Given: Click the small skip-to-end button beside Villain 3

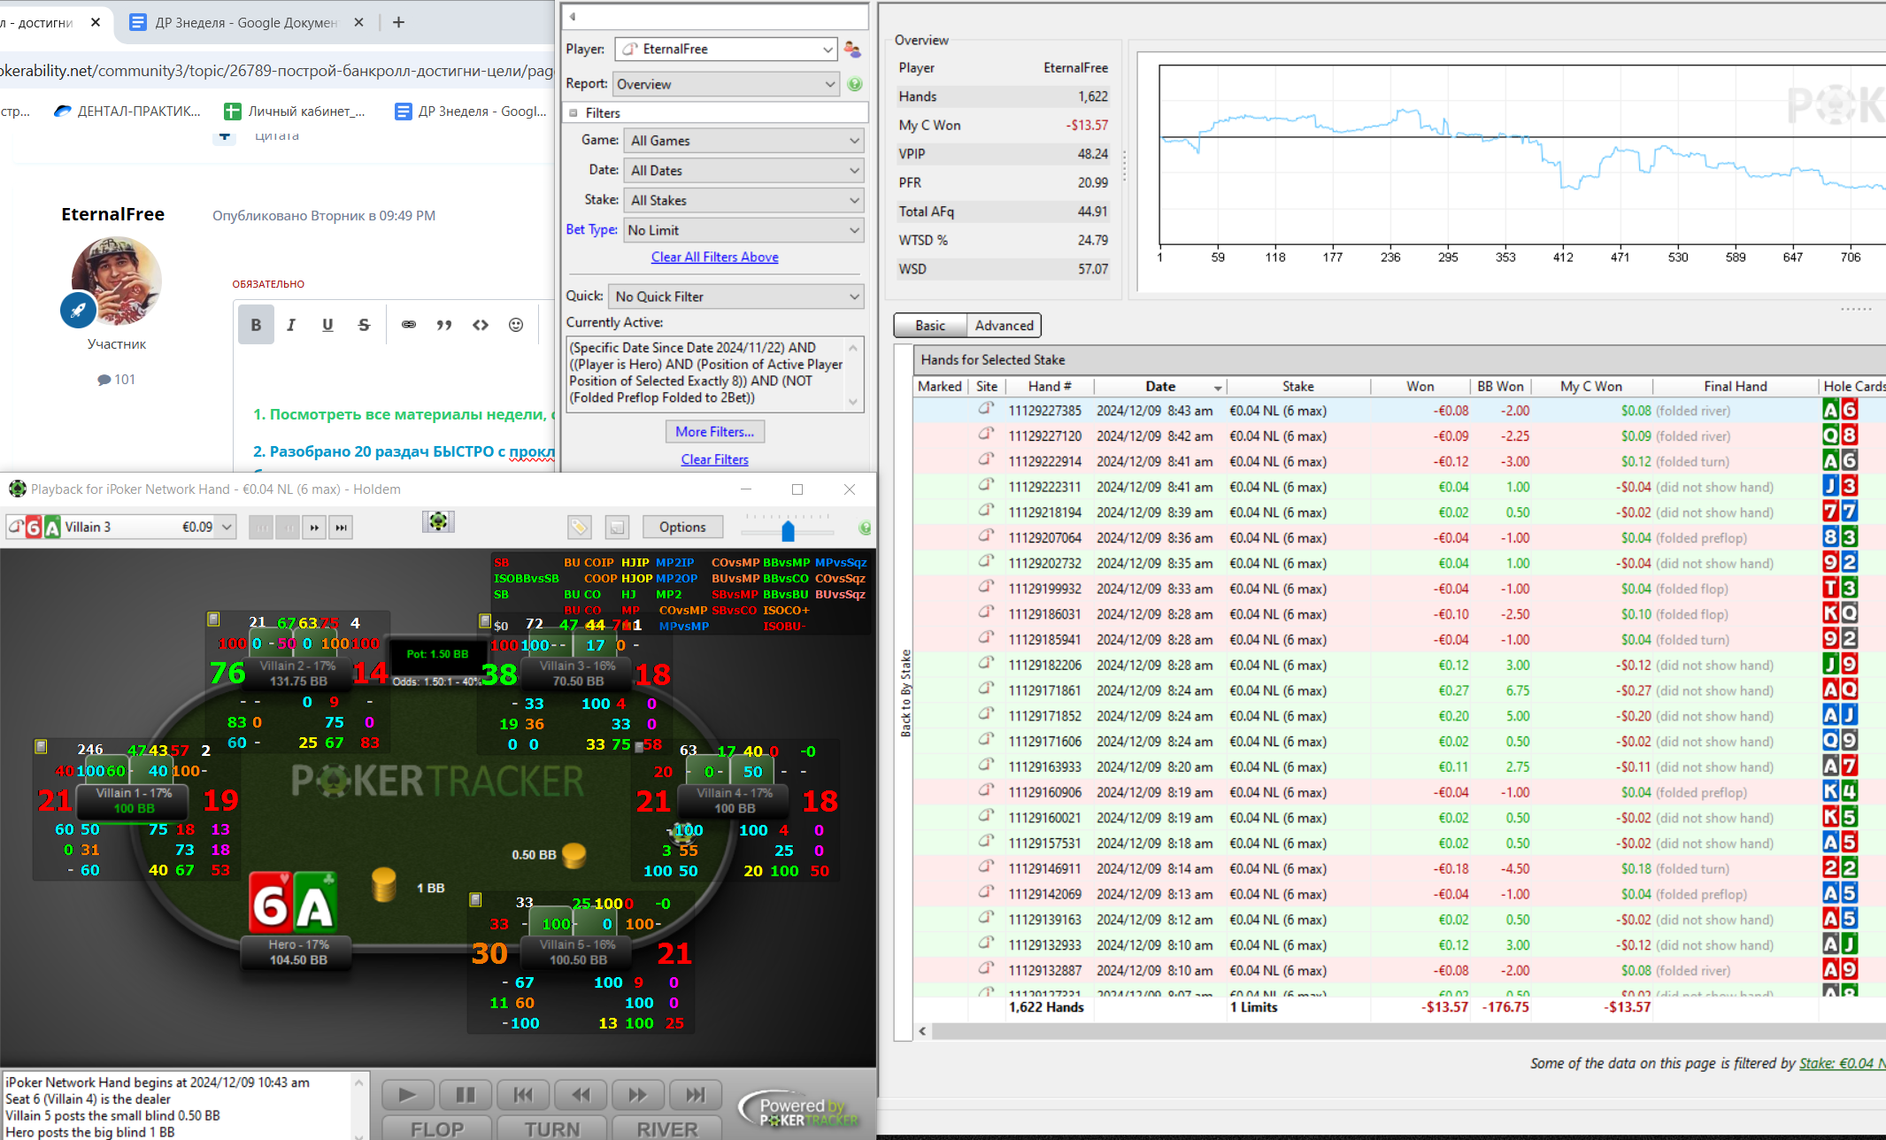Looking at the screenshot, I should click(x=341, y=528).
